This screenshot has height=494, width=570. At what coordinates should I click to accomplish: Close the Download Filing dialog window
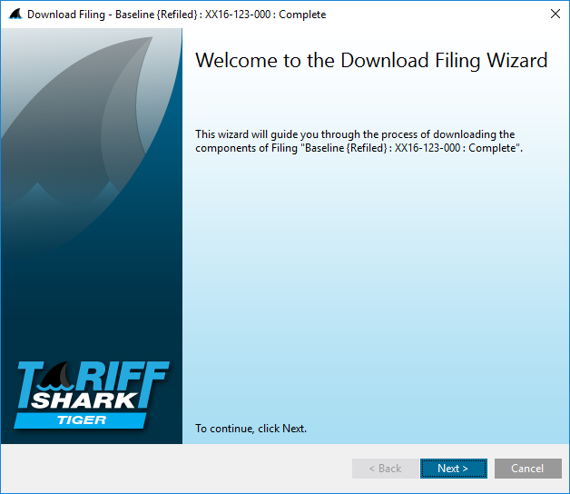pos(555,14)
